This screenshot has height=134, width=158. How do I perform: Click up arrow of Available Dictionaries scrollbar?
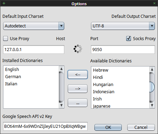point(152,70)
